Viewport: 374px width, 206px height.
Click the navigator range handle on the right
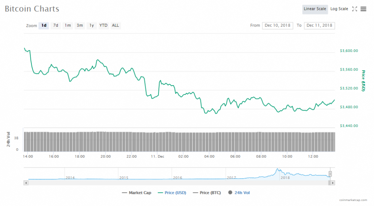pyautogui.click(x=330, y=174)
